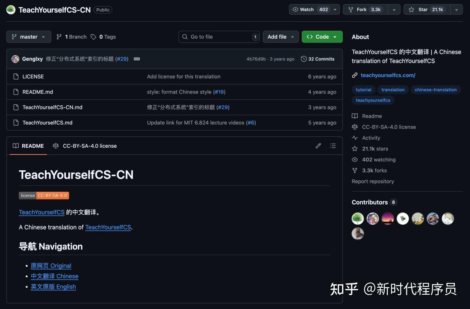Visit teachyourselfcs.com website link

pyautogui.click(x=388, y=75)
